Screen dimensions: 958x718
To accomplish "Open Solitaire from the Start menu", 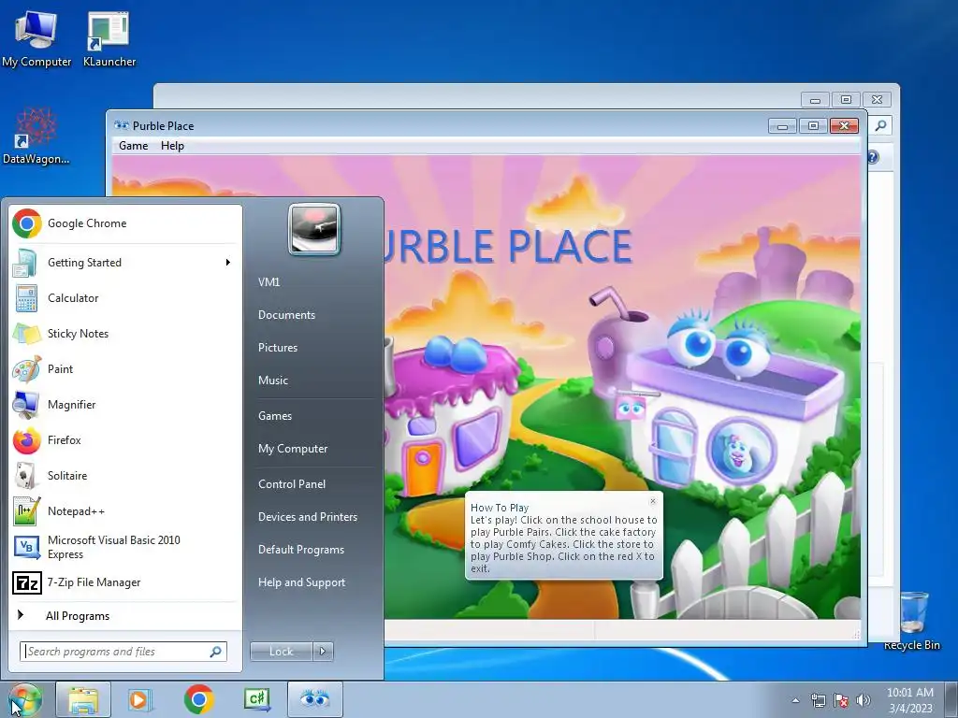I will pyautogui.click(x=125, y=476).
